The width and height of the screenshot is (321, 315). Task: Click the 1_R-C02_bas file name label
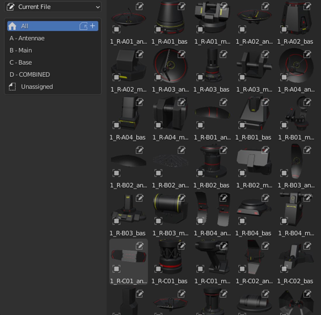click(295, 281)
